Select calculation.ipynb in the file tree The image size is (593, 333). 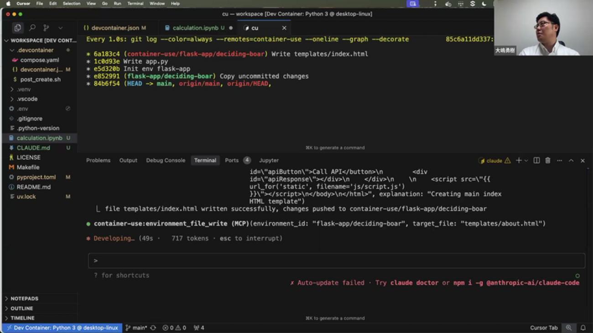(x=40, y=138)
